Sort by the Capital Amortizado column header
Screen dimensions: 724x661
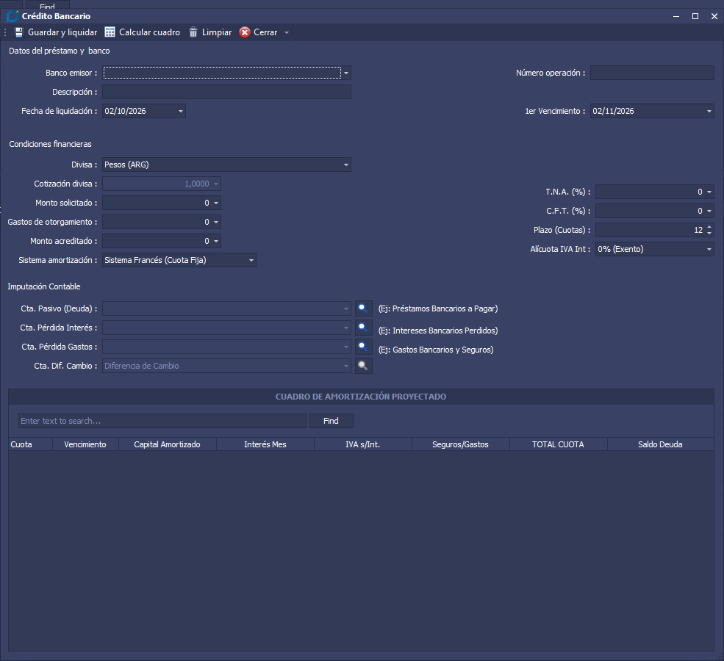[x=167, y=444]
